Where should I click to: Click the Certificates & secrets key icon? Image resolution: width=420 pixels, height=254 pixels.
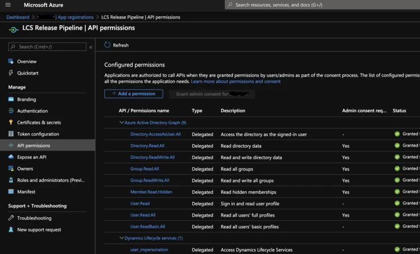(x=11, y=123)
